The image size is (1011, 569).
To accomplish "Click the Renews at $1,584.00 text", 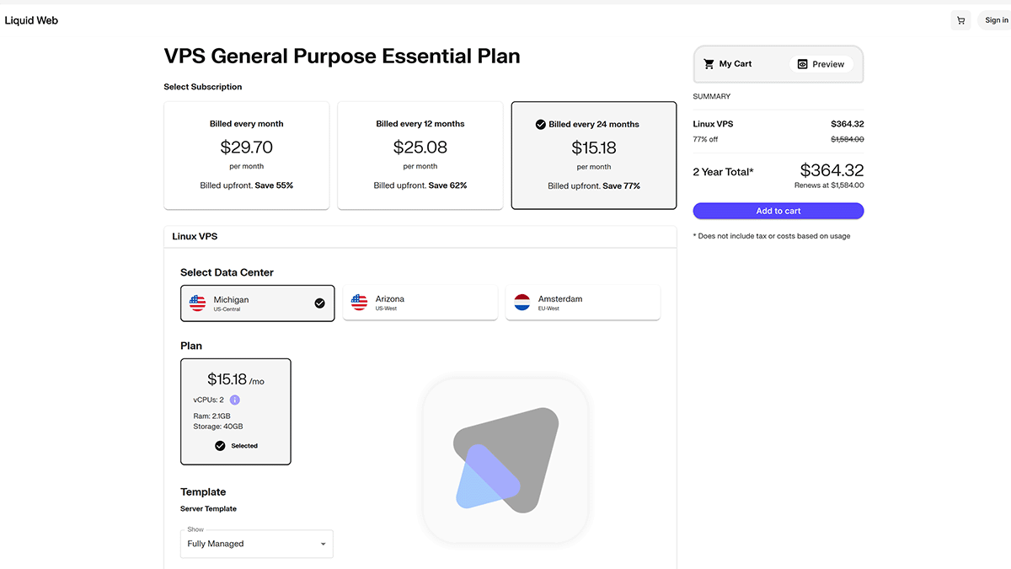I will [829, 185].
